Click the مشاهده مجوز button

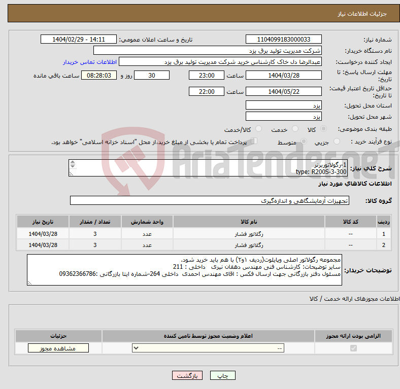point(58,348)
